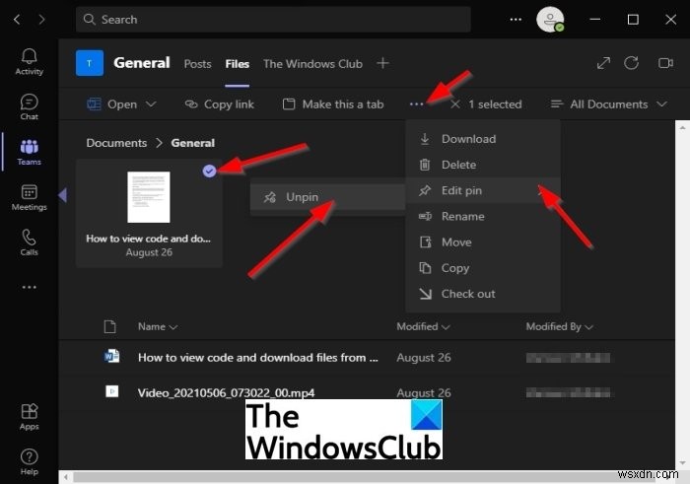This screenshot has width=690, height=484.
Task: Open the Chat sidebar icon
Action: pos(29,106)
